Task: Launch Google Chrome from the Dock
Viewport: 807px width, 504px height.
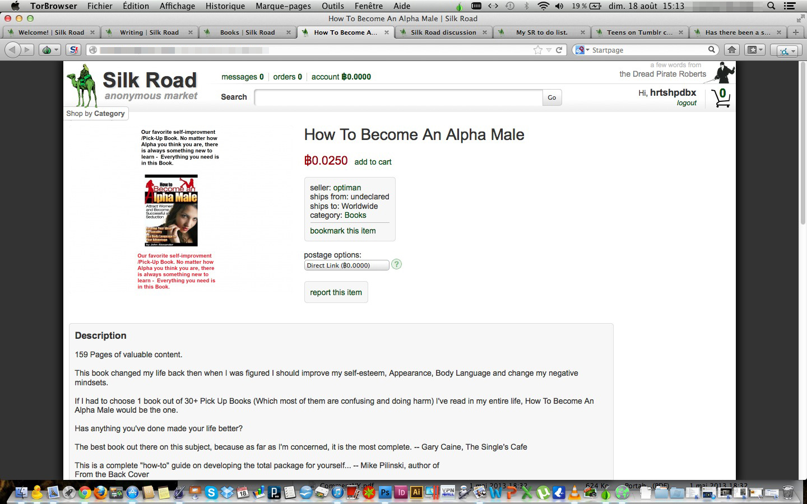Action: (x=85, y=492)
